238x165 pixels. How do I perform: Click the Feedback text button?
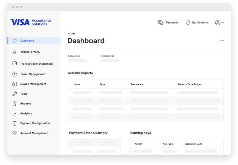(172, 23)
